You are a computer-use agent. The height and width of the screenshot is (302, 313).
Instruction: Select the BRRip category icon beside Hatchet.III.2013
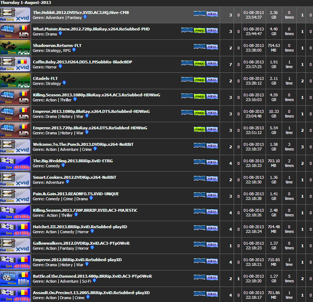tap(15, 229)
